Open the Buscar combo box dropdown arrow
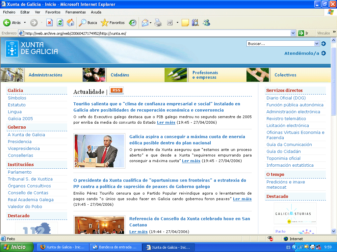 tap(317, 44)
